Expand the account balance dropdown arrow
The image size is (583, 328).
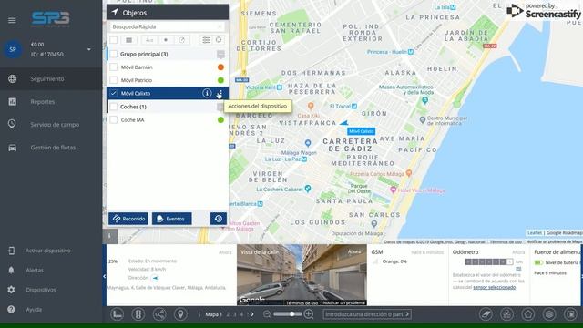pos(89,49)
